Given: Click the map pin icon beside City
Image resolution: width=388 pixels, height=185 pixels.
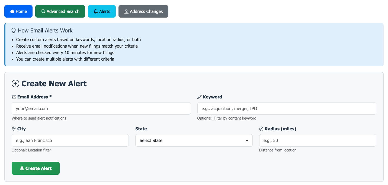Looking at the screenshot, I should click(13, 129).
